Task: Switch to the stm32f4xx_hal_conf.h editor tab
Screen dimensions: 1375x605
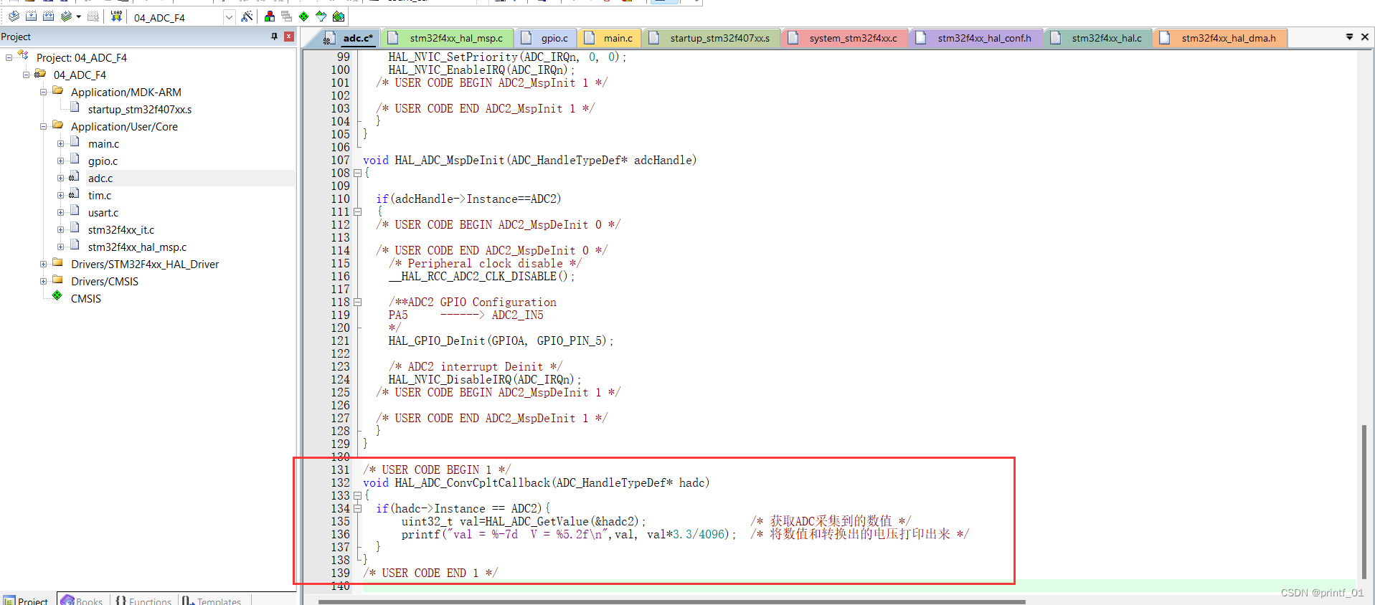Action: pos(975,38)
